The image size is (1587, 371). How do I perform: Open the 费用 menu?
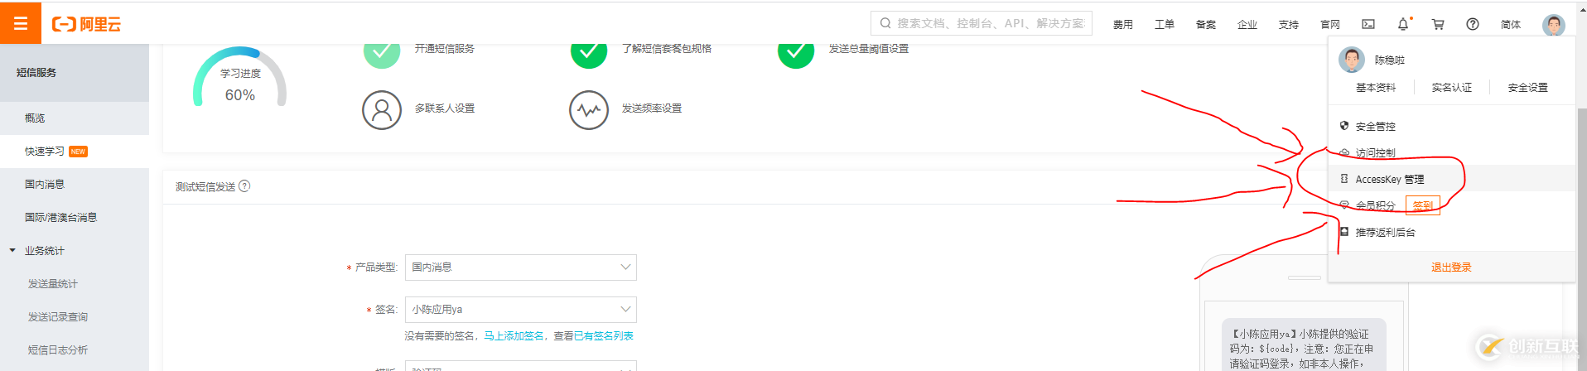[x=1122, y=24]
